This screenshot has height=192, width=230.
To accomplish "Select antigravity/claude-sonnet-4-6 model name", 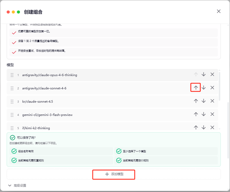I will [x=44, y=88].
